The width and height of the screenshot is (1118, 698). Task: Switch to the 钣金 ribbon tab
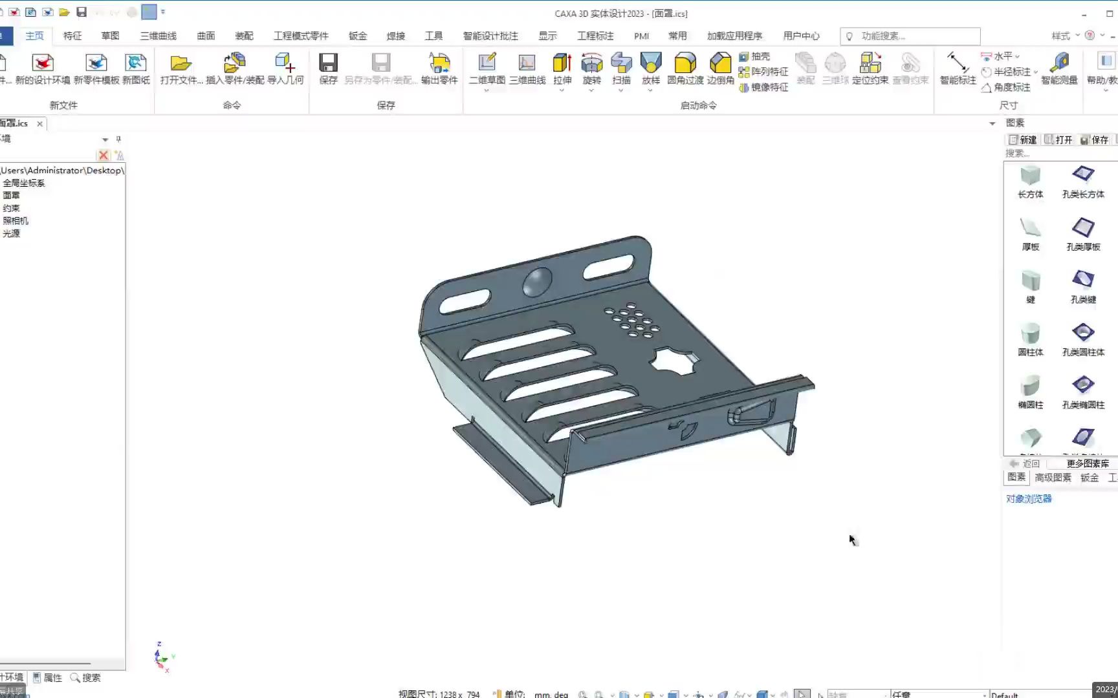tap(358, 36)
